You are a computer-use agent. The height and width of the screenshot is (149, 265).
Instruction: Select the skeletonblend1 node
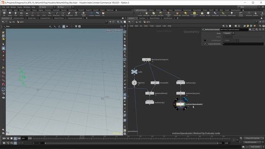pos(149,93)
